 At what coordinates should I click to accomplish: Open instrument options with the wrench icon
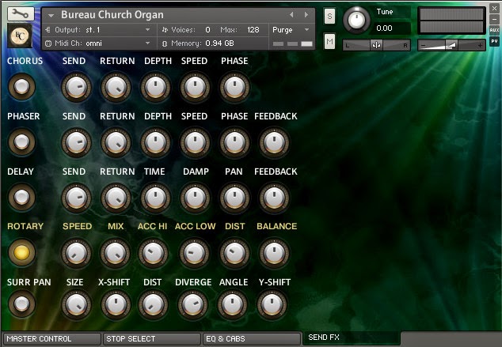tap(20, 15)
